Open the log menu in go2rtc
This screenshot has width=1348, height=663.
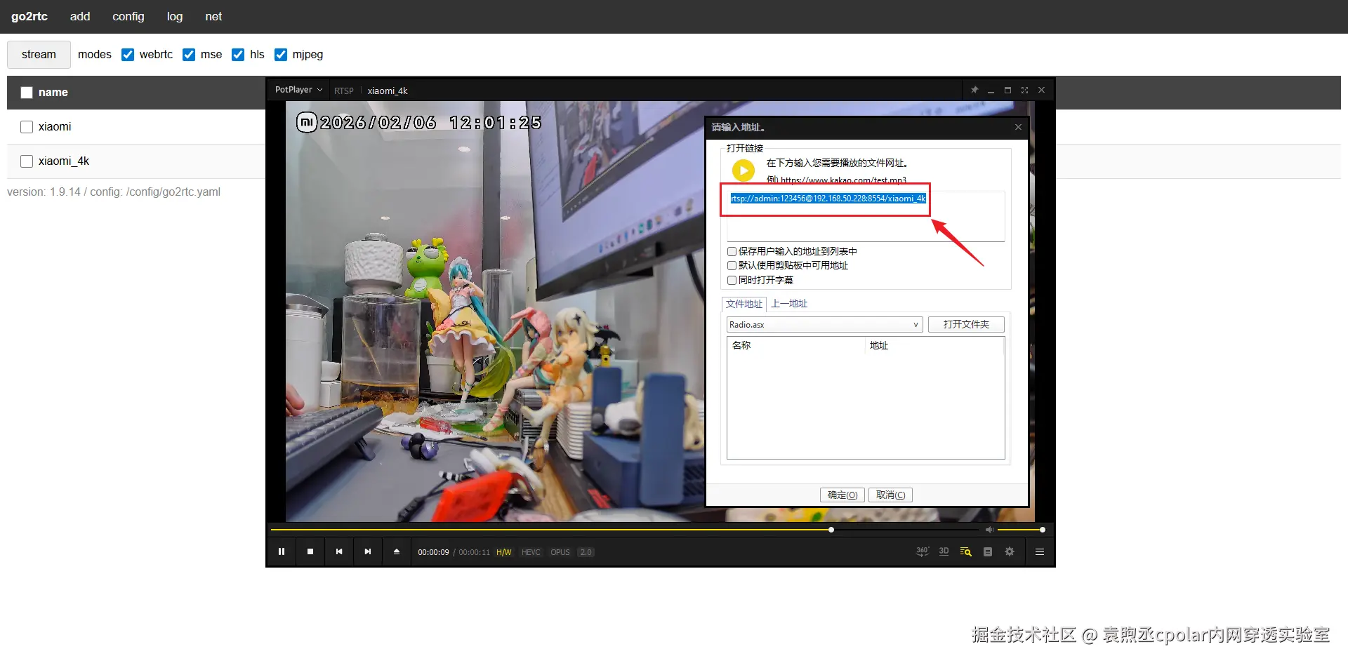(x=175, y=16)
